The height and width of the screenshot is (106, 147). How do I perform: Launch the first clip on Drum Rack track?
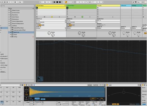pyautogui.click(x=37, y=8)
